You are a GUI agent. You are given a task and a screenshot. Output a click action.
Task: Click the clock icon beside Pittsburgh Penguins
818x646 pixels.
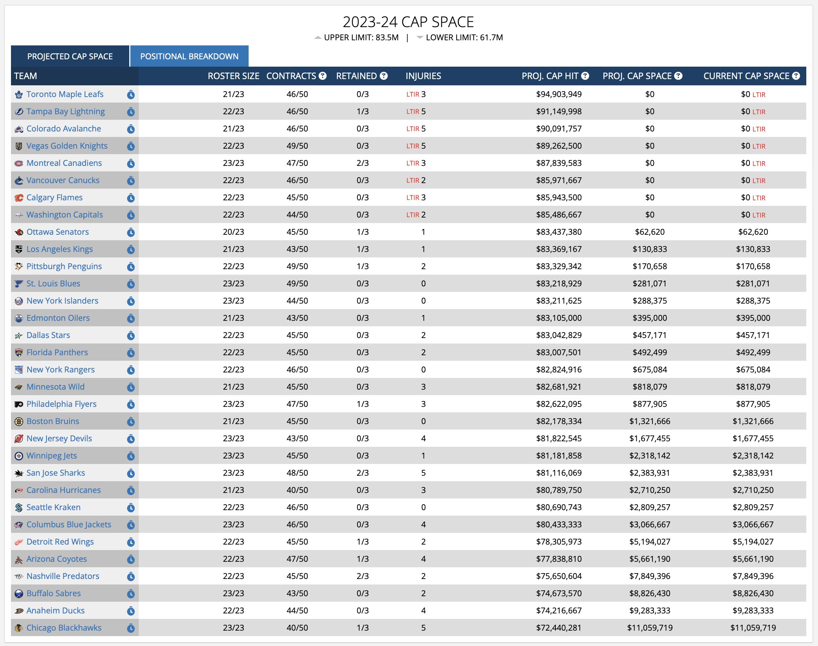pyautogui.click(x=131, y=267)
